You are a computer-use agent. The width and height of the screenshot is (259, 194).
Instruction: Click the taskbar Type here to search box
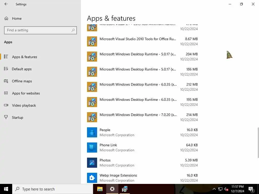point(53,189)
